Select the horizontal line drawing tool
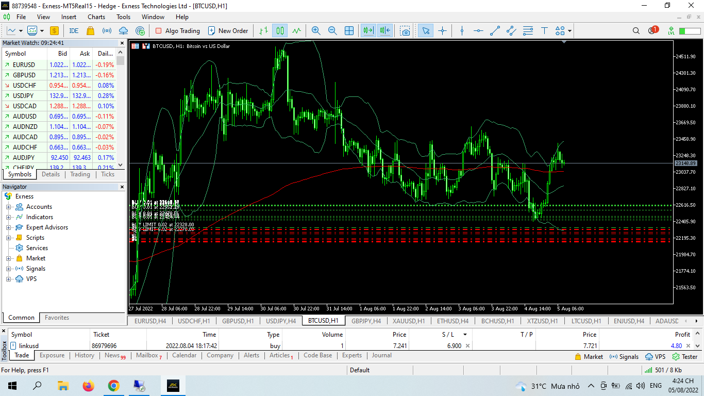This screenshot has height=396, width=704. tap(478, 30)
